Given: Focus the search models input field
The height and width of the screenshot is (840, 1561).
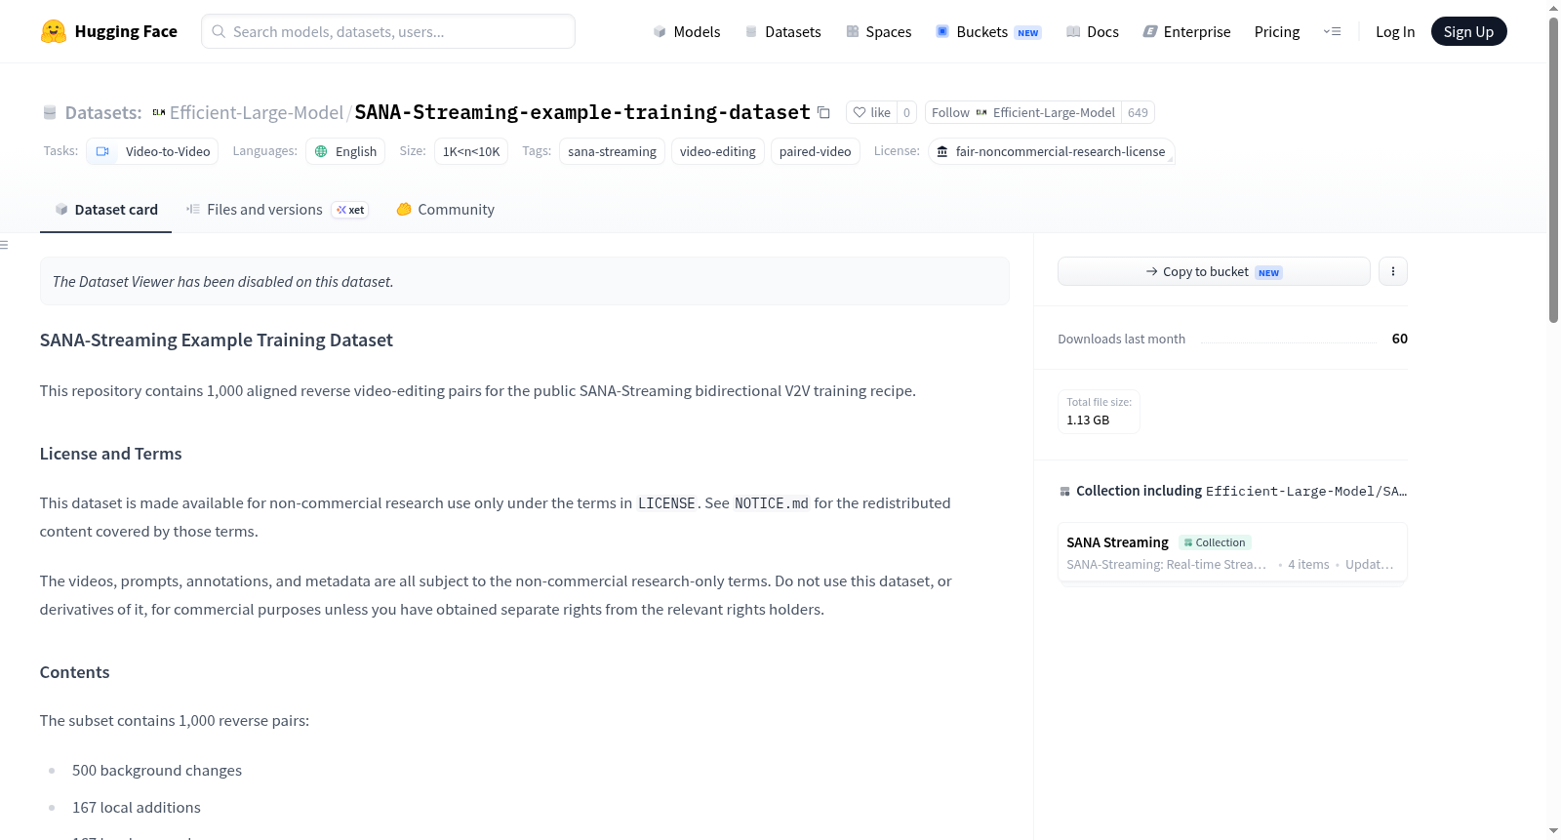Looking at the screenshot, I should click(x=388, y=31).
